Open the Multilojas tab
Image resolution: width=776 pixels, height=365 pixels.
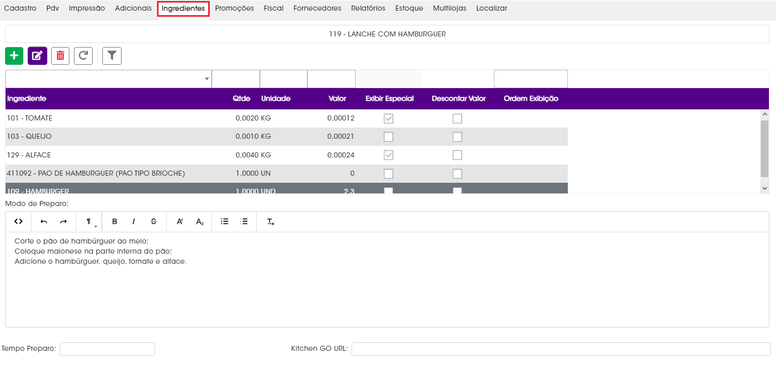coord(450,9)
